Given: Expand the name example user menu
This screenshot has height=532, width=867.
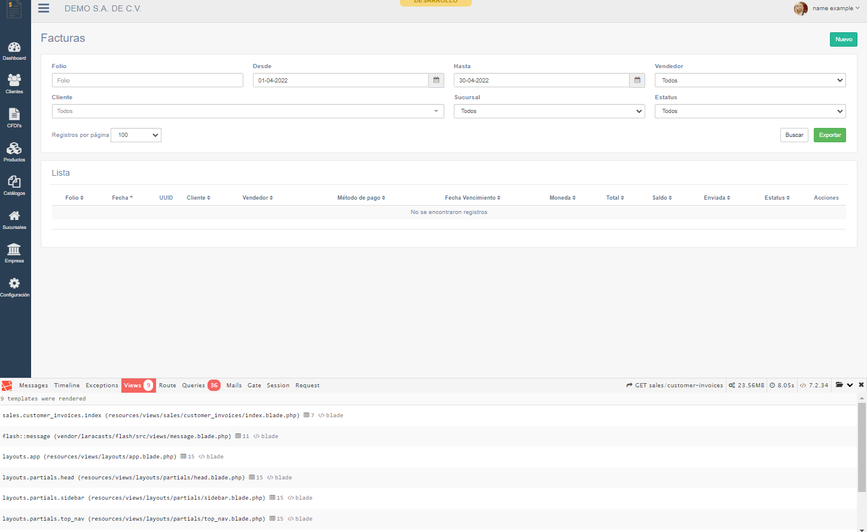Looking at the screenshot, I should tap(836, 8).
